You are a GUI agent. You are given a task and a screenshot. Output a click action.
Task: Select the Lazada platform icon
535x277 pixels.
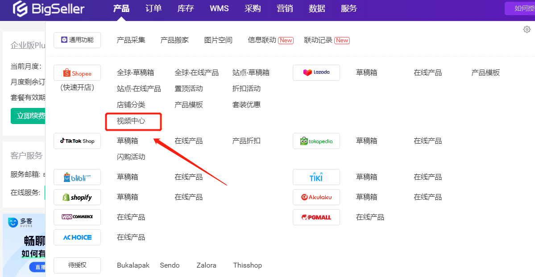(316, 72)
